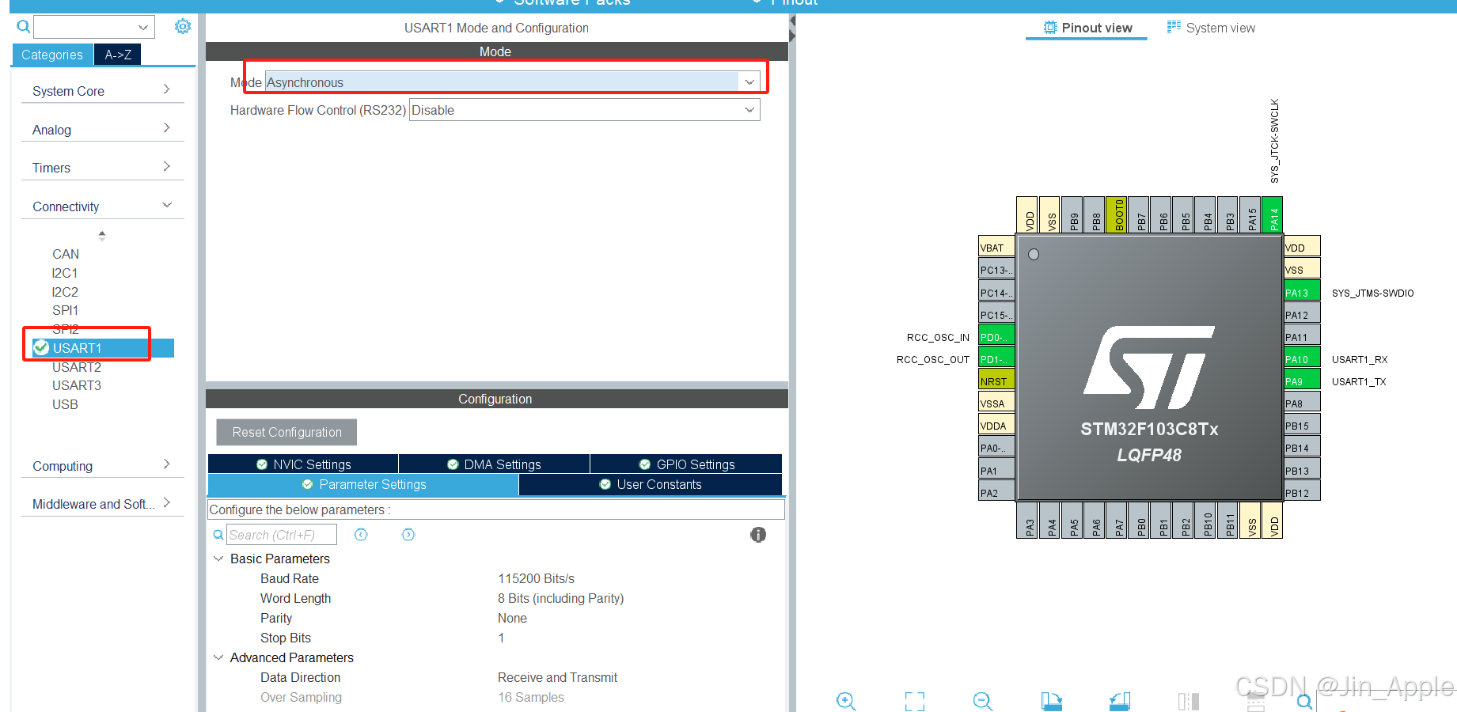
Task: Go to next search result arrow
Action: pos(408,535)
